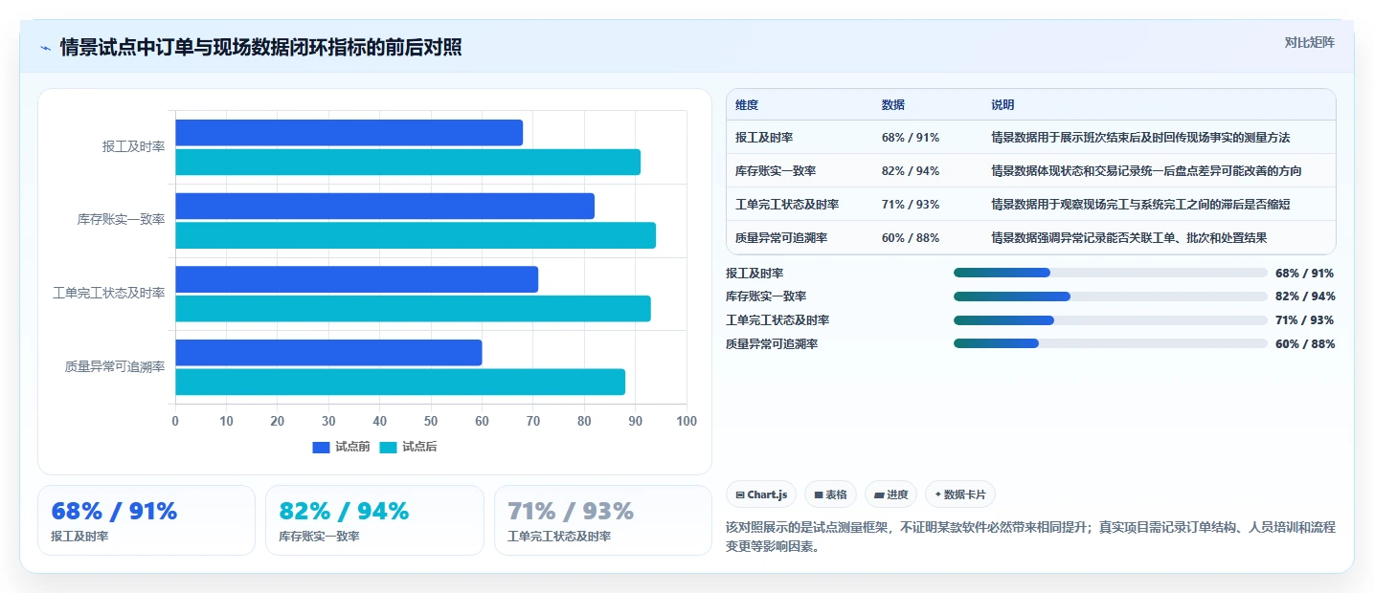This screenshot has width=1374, height=593.
Task: Click the 试点后 bar for 工单完工状态及时率
Action: [413, 309]
